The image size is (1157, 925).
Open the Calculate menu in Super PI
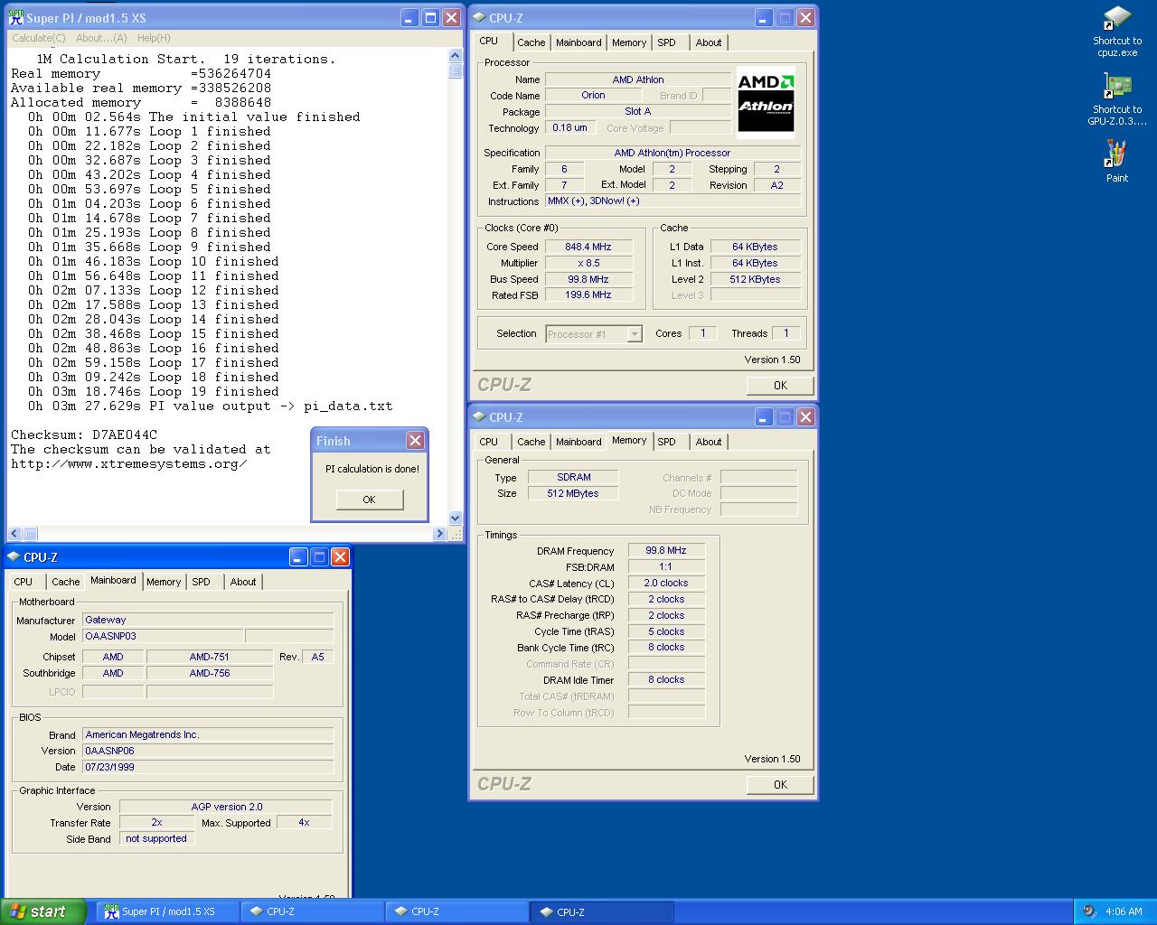point(38,38)
